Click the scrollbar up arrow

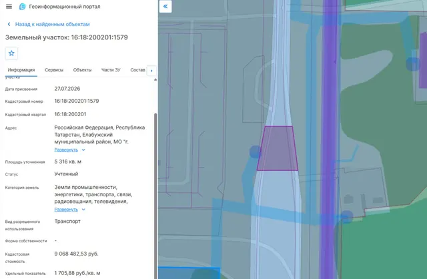155,79
